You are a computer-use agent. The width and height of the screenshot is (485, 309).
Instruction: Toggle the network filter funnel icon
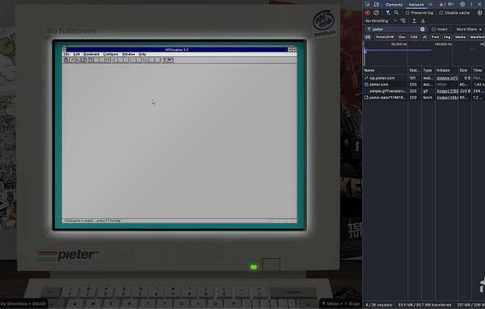coord(388,13)
